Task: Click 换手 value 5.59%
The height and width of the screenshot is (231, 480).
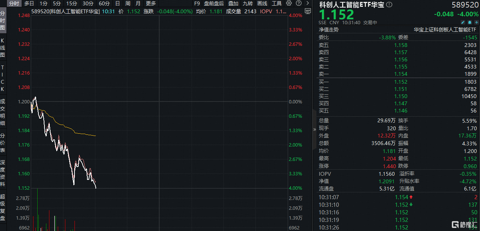Action: pyautogui.click(x=469, y=121)
